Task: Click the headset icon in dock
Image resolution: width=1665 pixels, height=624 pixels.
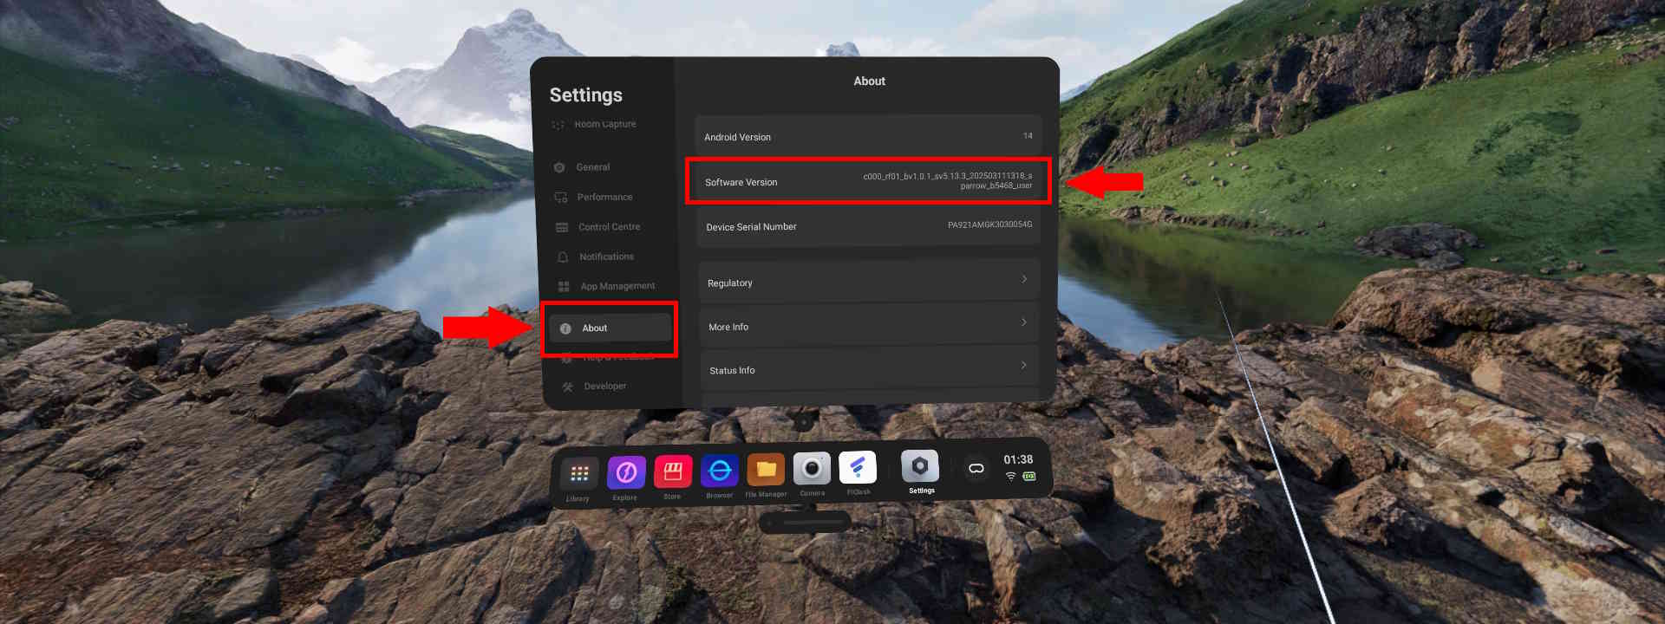Action: pos(976,468)
